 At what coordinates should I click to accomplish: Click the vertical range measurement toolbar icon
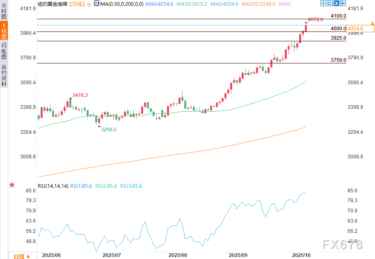coord(330,4)
